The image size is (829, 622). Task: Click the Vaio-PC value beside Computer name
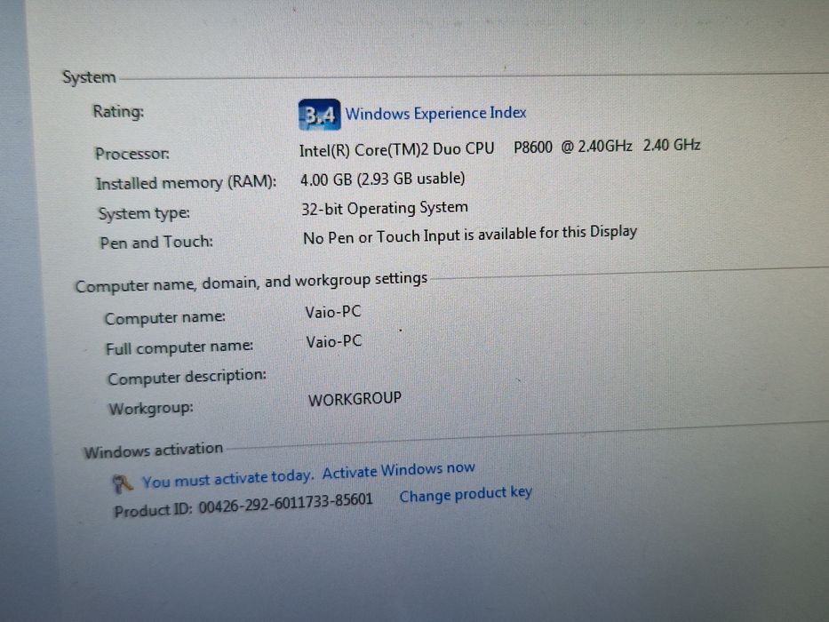(333, 312)
